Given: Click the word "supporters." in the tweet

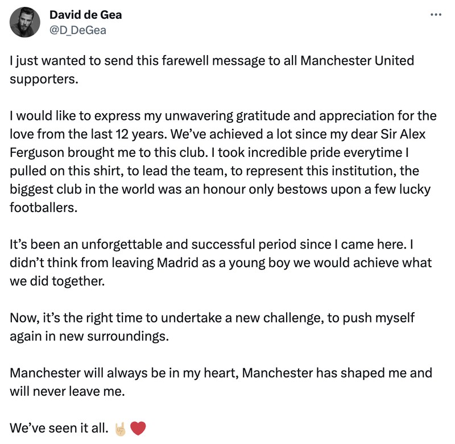Looking at the screenshot, I should (43, 78).
